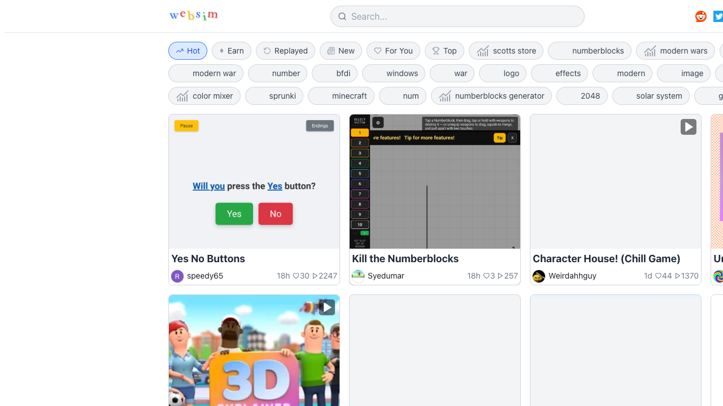Select the numberblocks generator tag
This screenshot has height=406, width=723.
[x=491, y=96]
